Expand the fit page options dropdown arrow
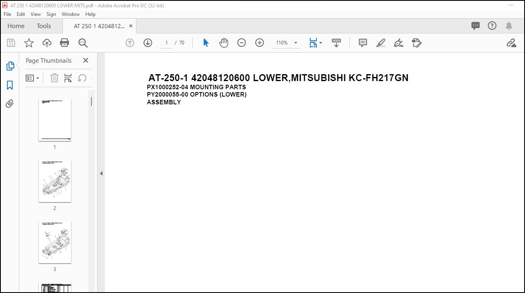The width and height of the screenshot is (525, 293). click(321, 43)
